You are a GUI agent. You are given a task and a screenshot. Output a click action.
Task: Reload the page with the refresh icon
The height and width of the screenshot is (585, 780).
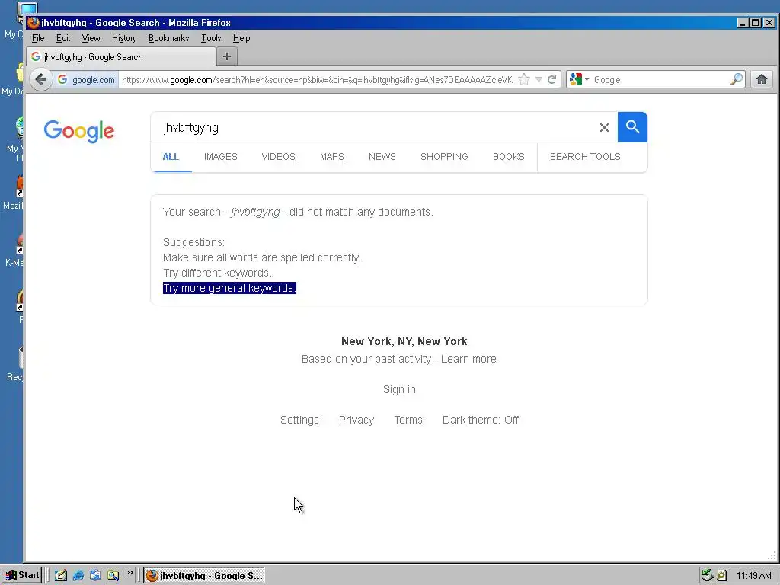tap(551, 79)
